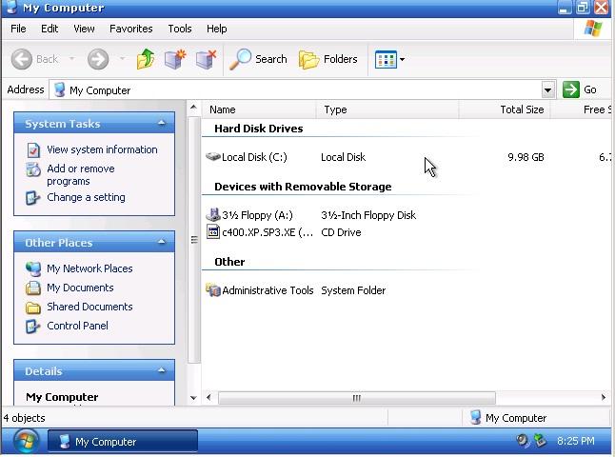615x457 pixels.
Task: Click the Local Disk type cell
Action: [343, 157]
